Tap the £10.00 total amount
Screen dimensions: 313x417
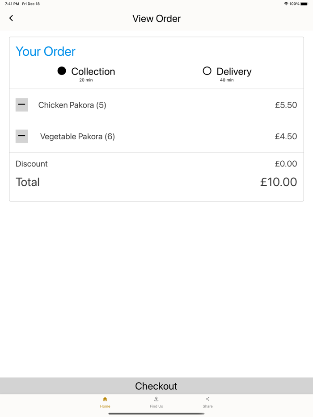[x=278, y=182]
